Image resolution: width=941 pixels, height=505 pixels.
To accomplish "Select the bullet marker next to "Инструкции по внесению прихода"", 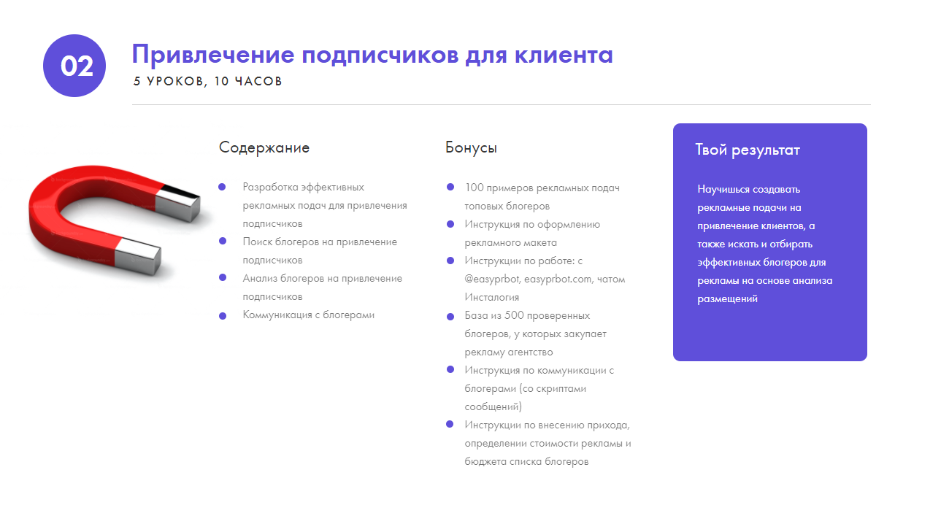I will (x=448, y=425).
